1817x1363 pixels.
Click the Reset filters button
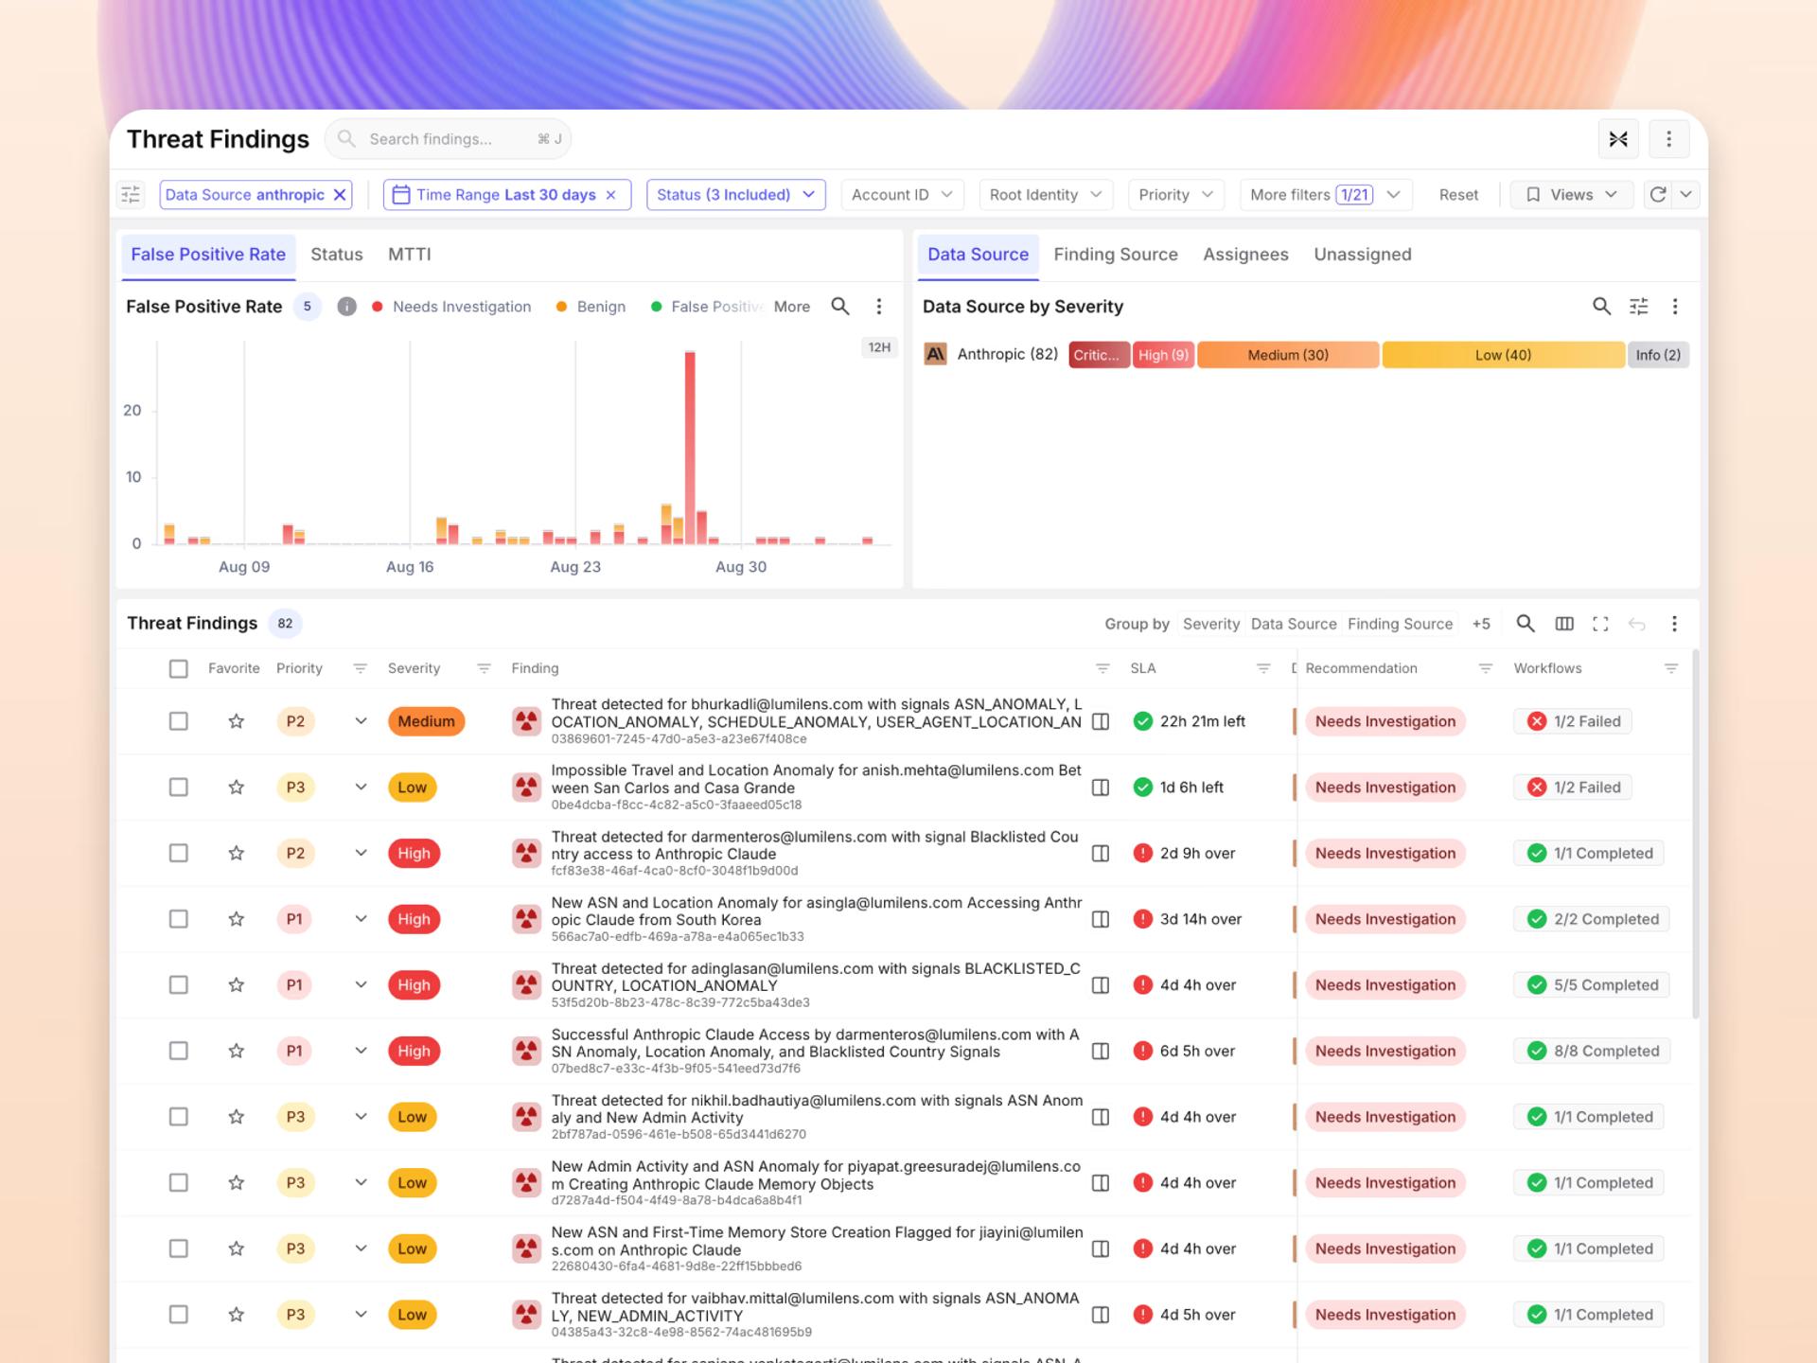pos(1458,195)
